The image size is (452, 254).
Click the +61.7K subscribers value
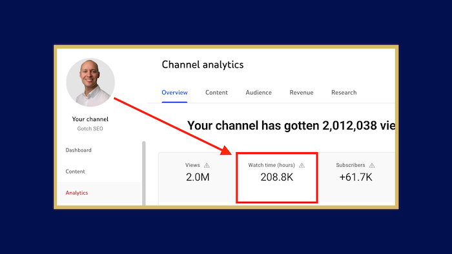click(356, 177)
